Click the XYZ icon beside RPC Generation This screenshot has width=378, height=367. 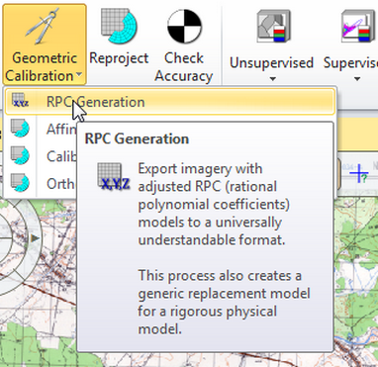(20, 100)
